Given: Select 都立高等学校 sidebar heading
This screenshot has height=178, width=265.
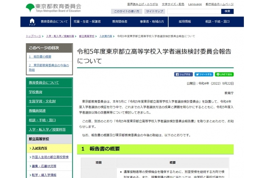Looking at the screenshot, I should pos(39,139).
